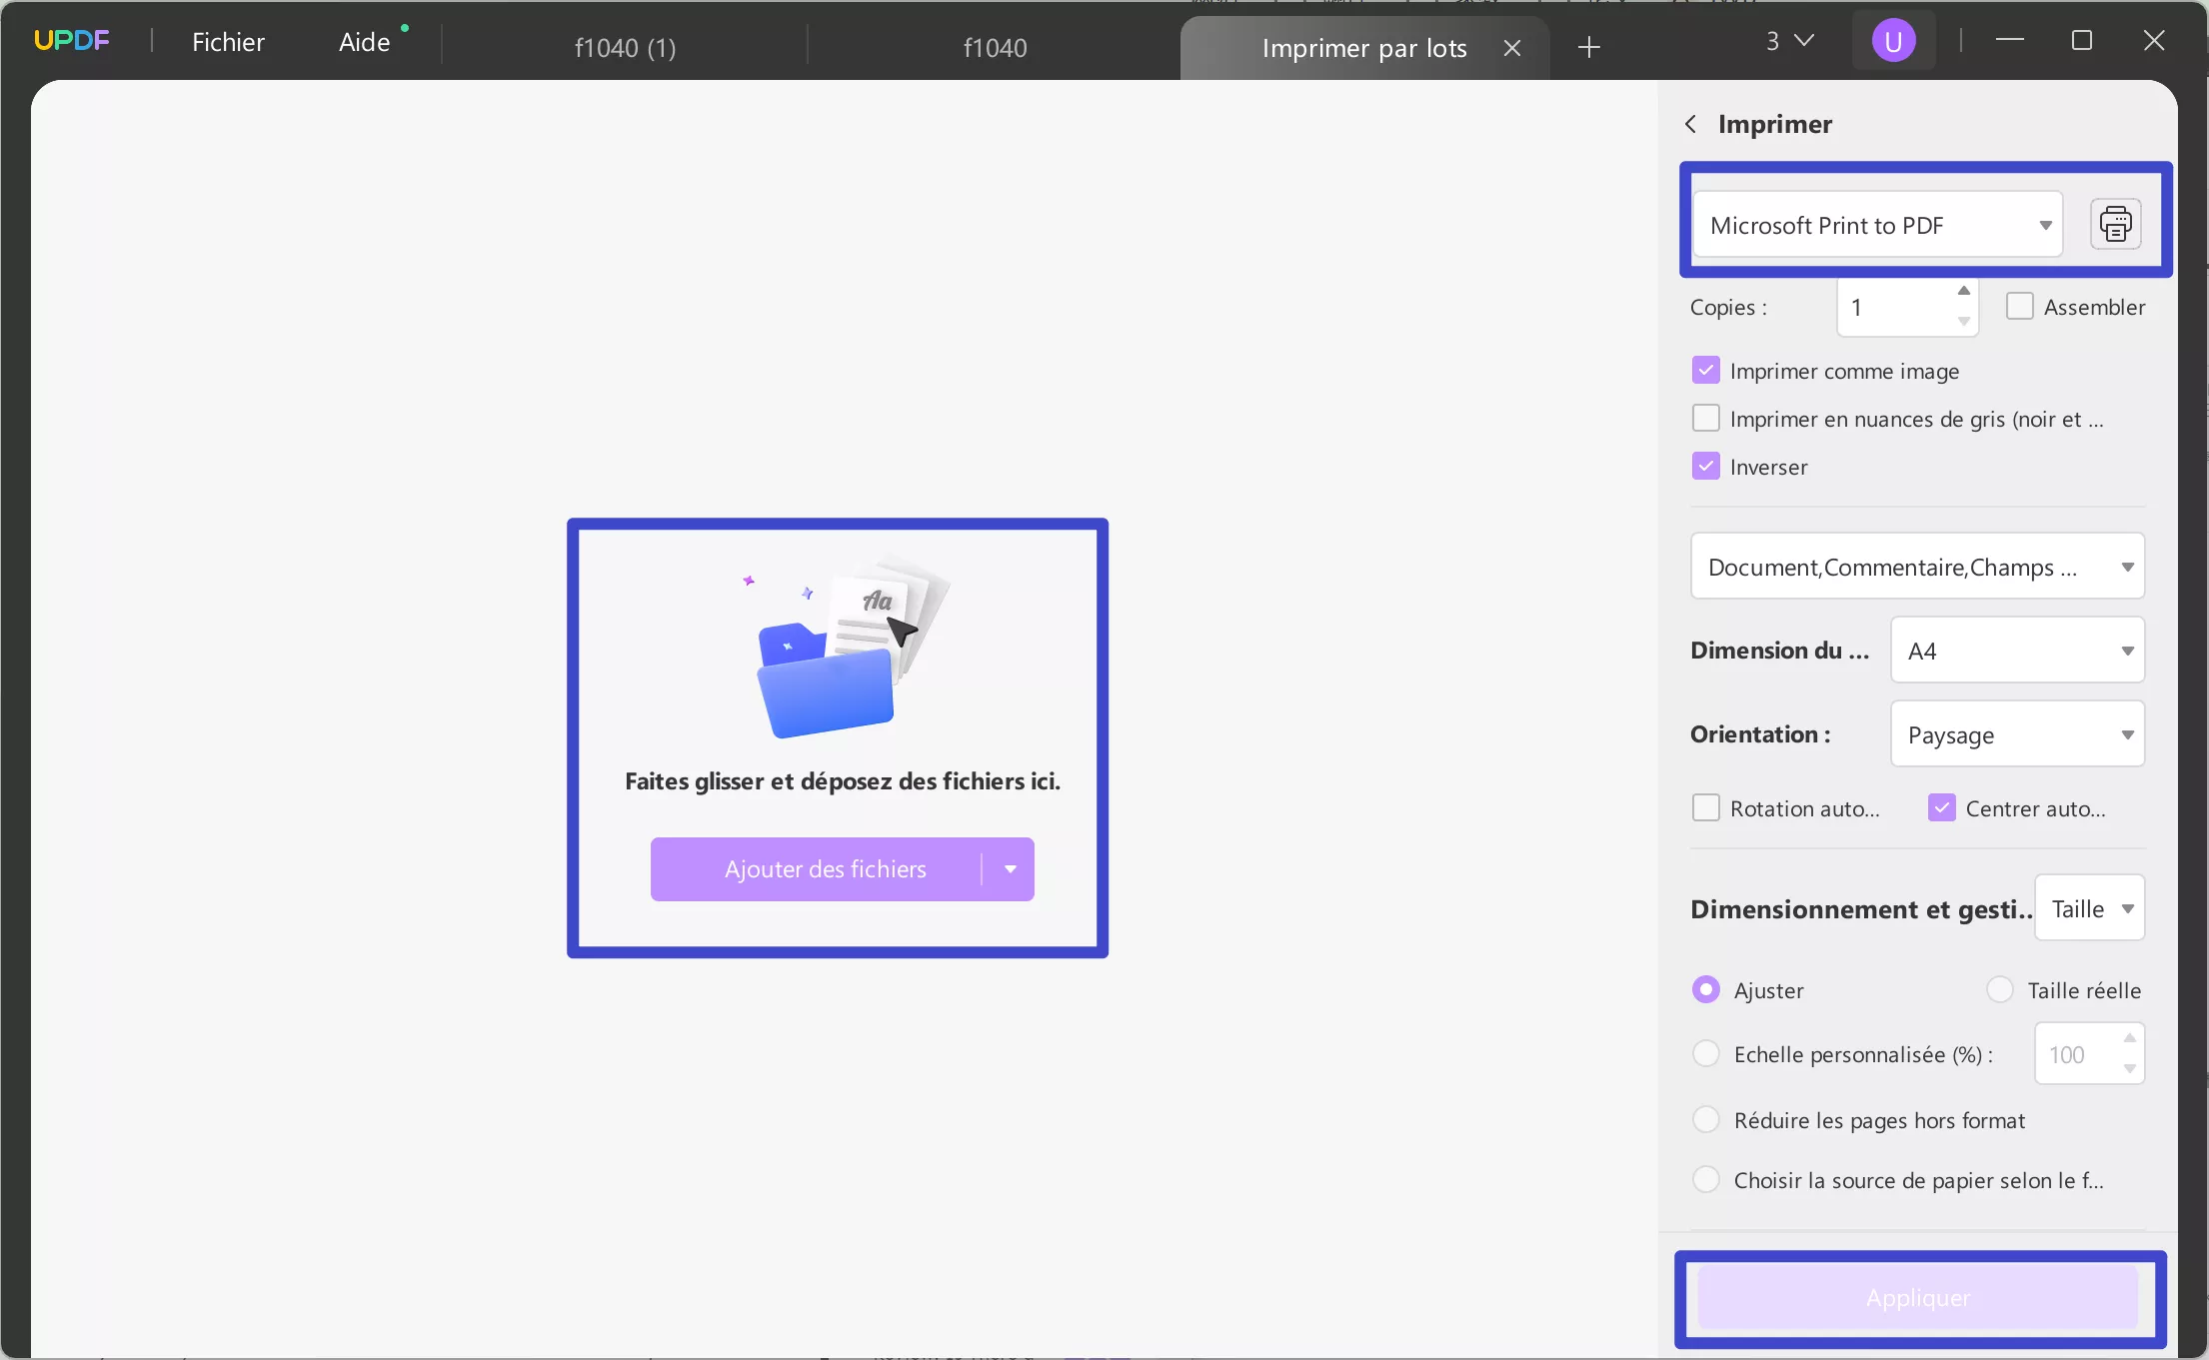Select the Taille réelle radio button
The height and width of the screenshot is (1360, 2209).
pos(2000,988)
